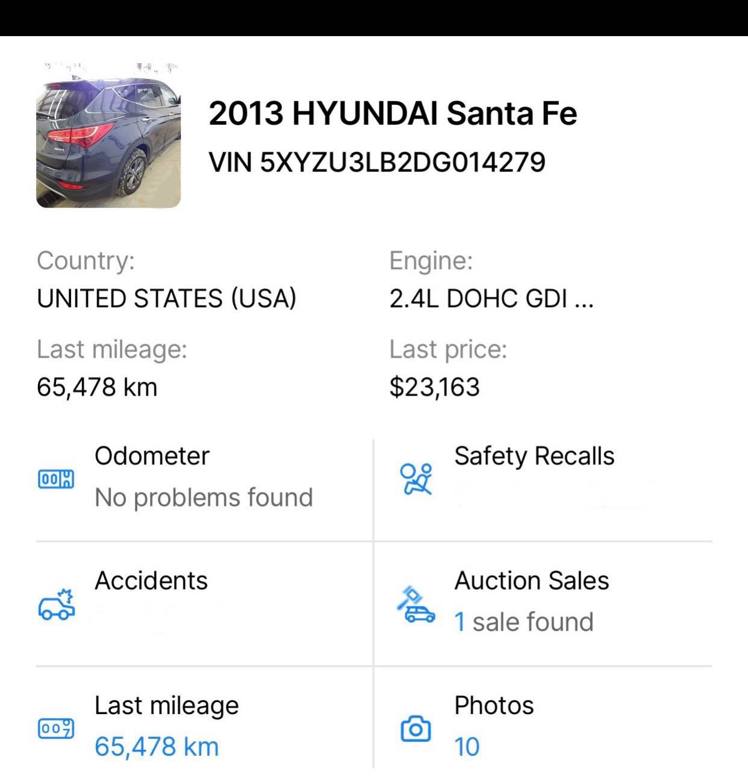The height and width of the screenshot is (784, 748).
Task: Select the Odometer section title
Action: tap(152, 456)
